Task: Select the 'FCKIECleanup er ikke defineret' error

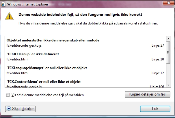Action: (x=33, y=54)
